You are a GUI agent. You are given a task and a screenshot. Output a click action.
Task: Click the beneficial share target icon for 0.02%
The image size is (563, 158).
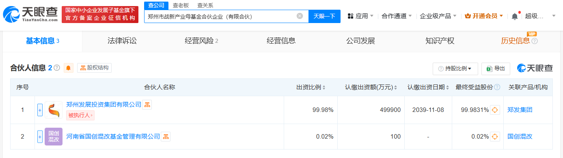point(495,137)
